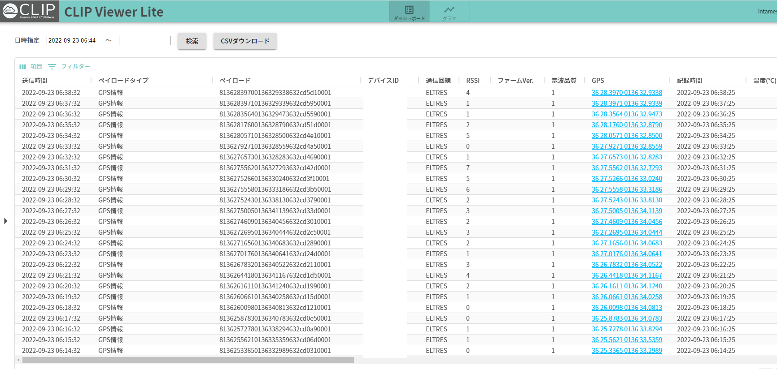This screenshot has width=777, height=369.
Task: Sort by 送信時間 column header
Action: tap(35, 81)
